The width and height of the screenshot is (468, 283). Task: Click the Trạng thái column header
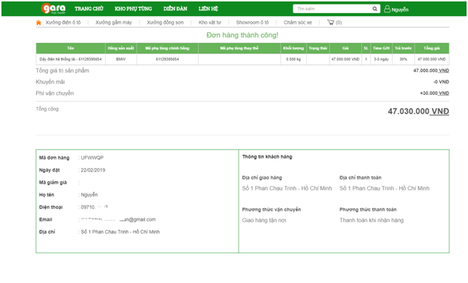click(318, 48)
